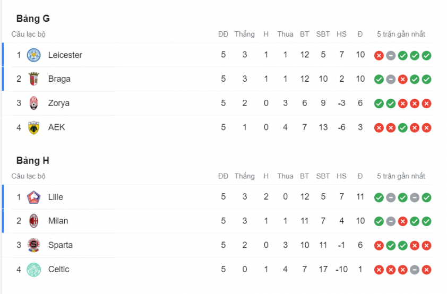Click the Celtic club crest

pos(33,270)
